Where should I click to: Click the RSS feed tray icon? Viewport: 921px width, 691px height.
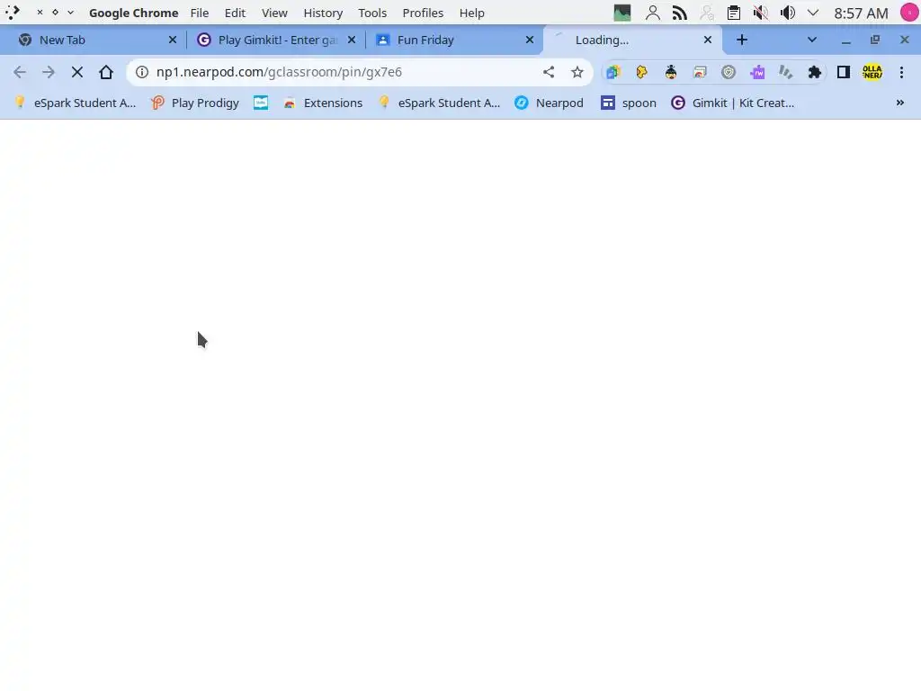click(x=680, y=13)
